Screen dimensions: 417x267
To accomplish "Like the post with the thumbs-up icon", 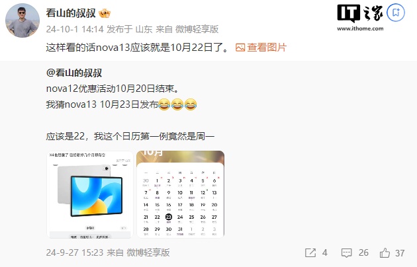I will tap(385, 253).
